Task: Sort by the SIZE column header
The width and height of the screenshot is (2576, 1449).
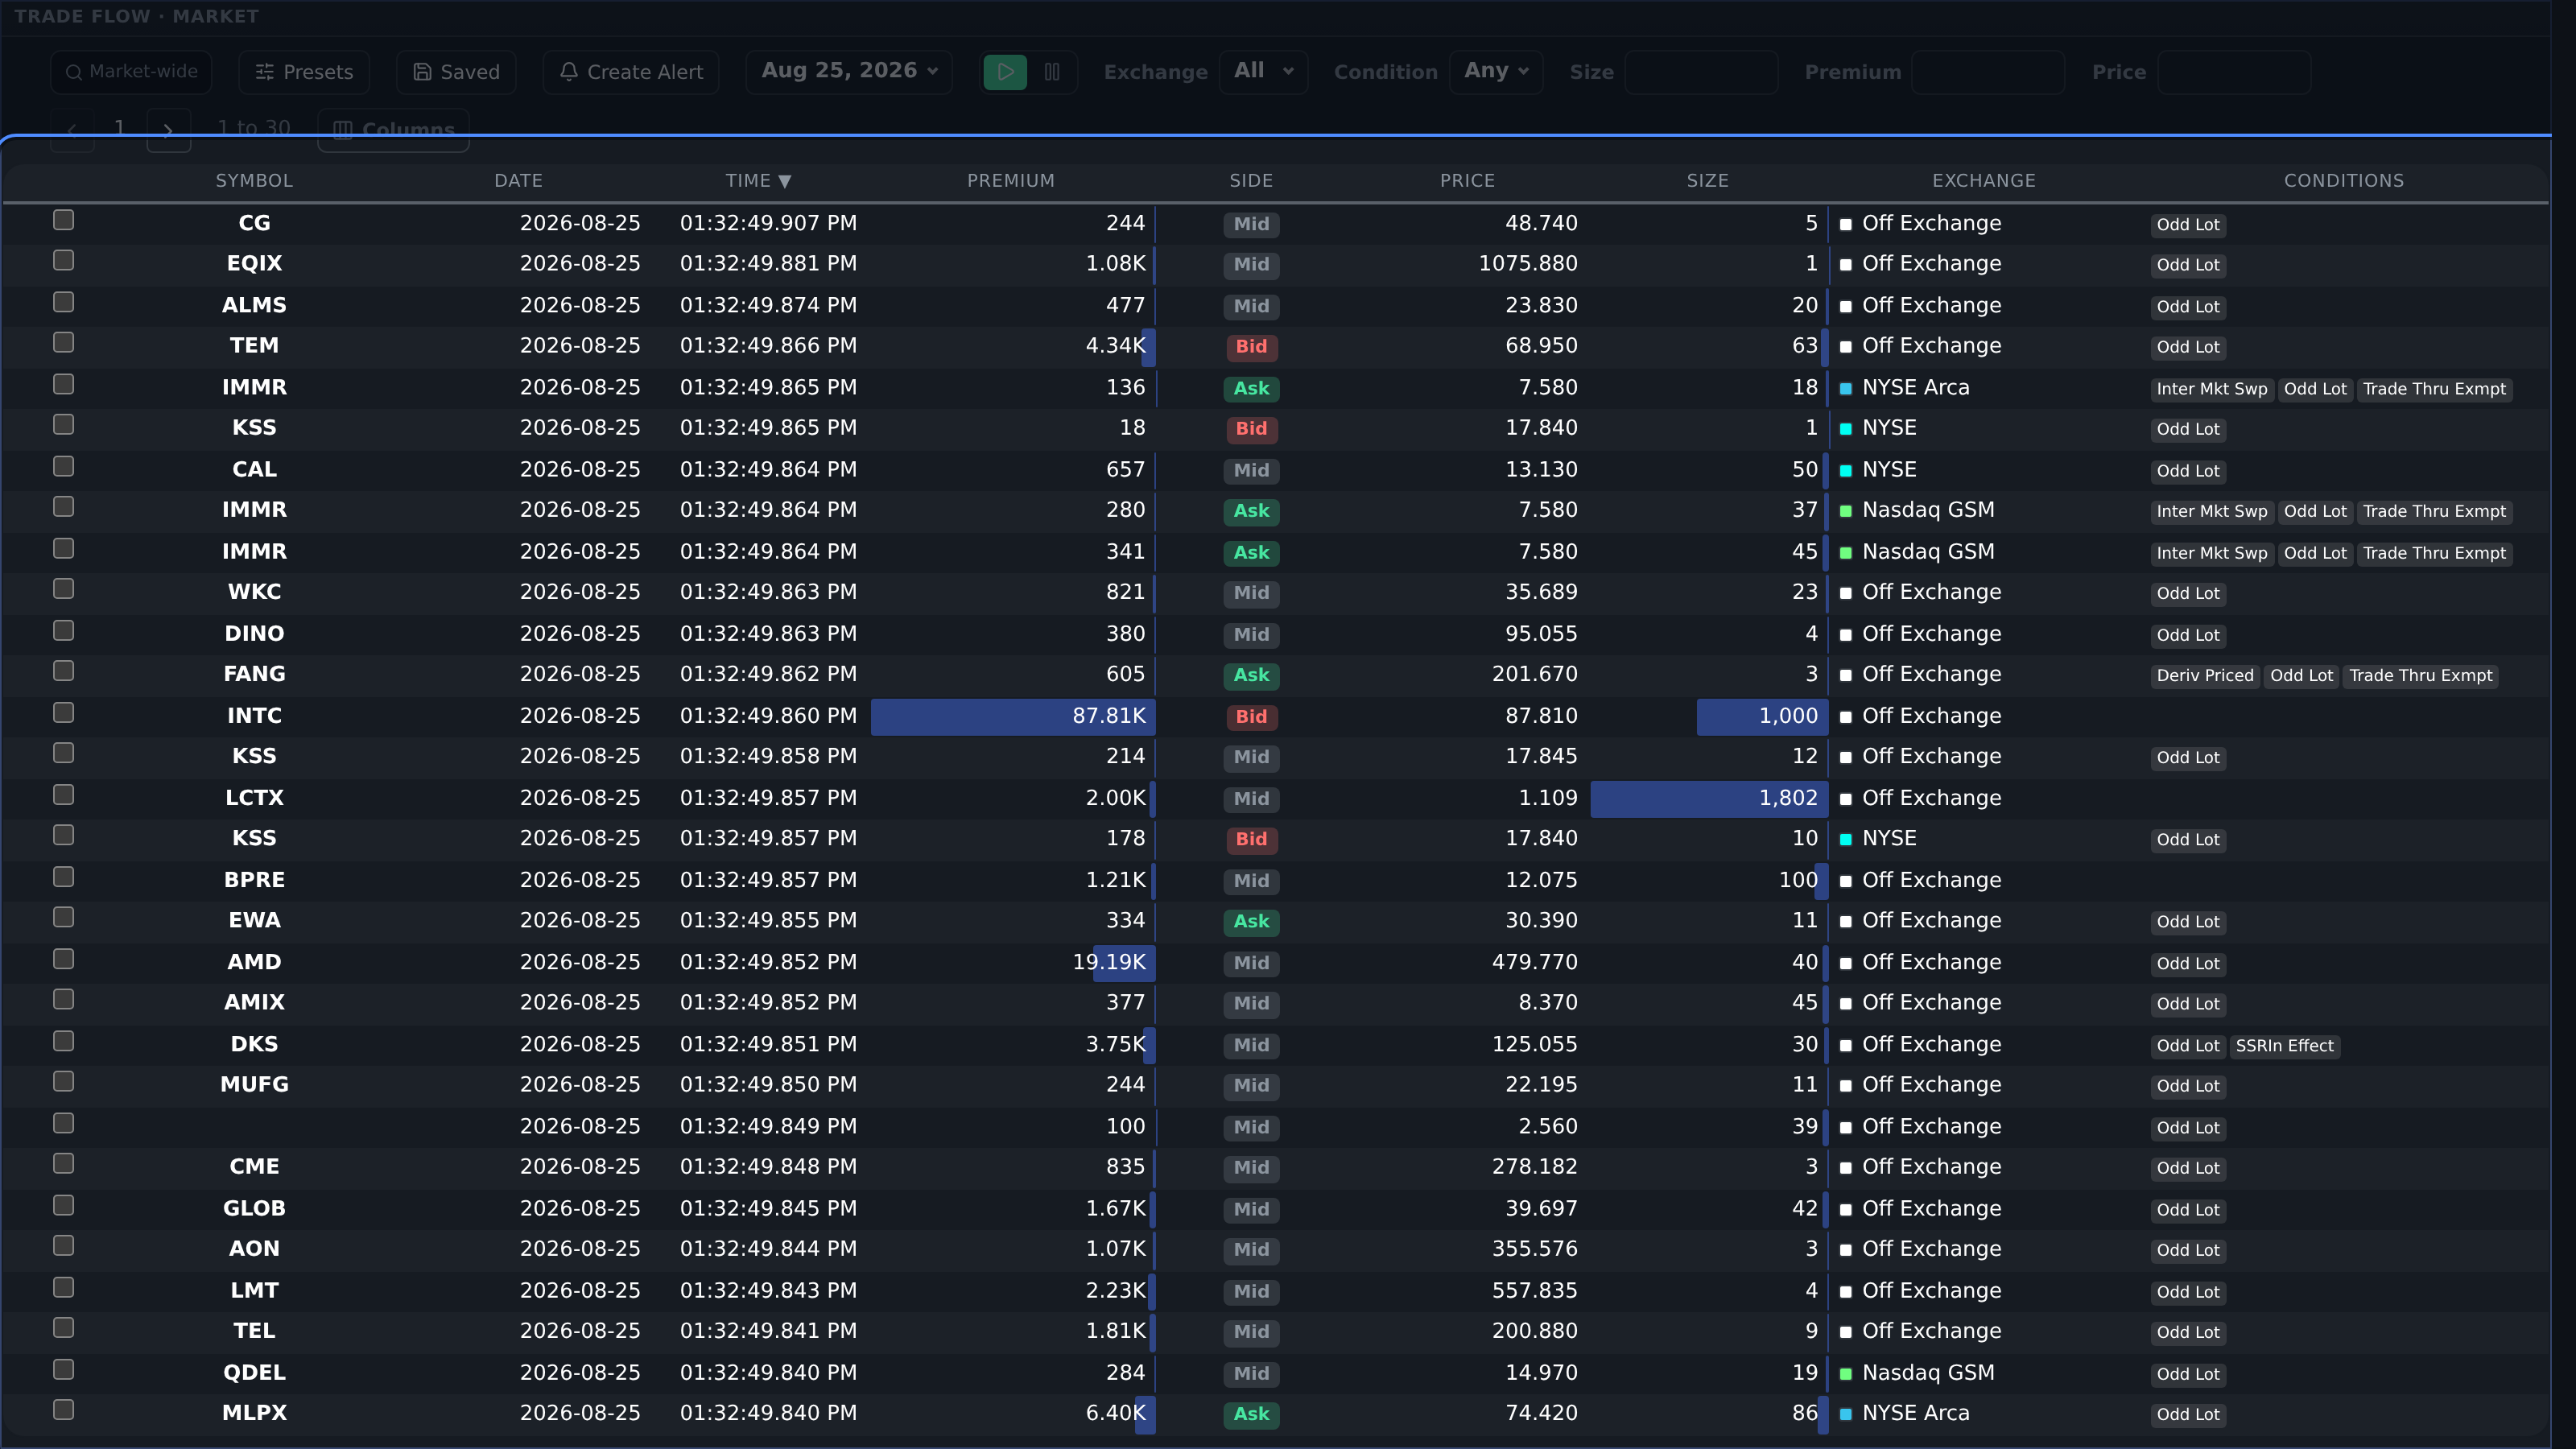Action: [x=1707, y=181]
